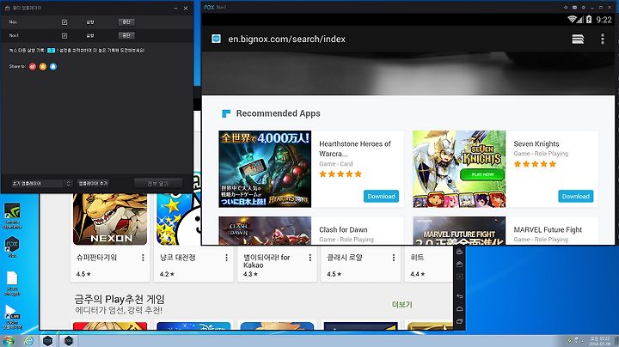Click Android back button in Nox sidebar

[459, 296]
